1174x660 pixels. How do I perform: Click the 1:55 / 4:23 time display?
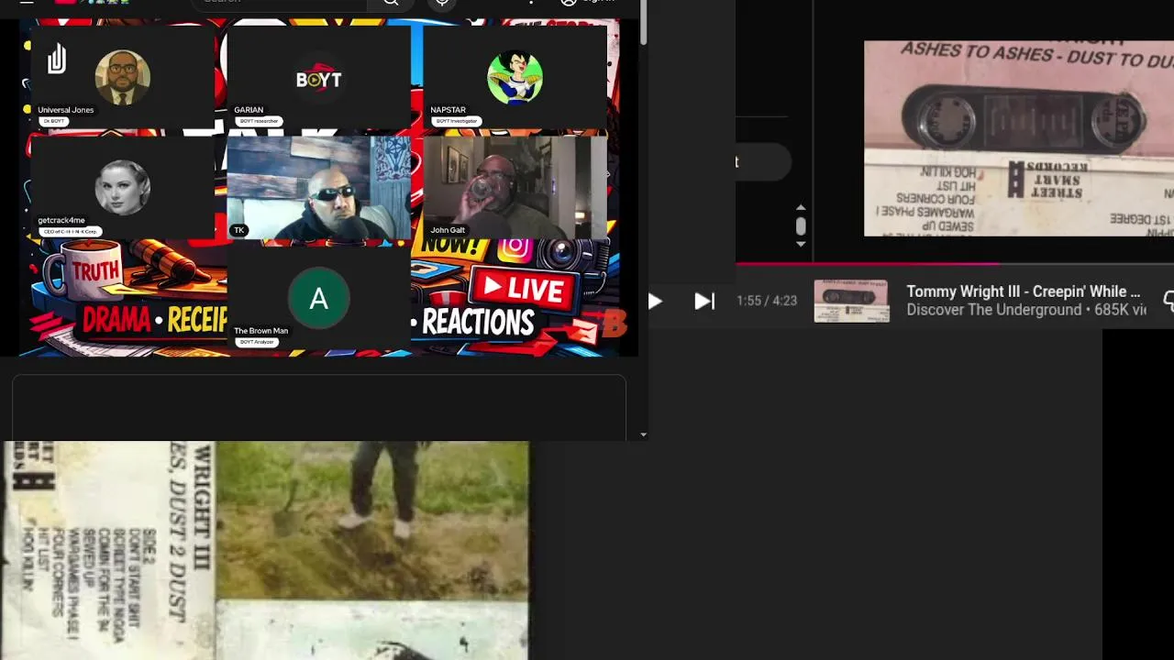click(767, 301)
